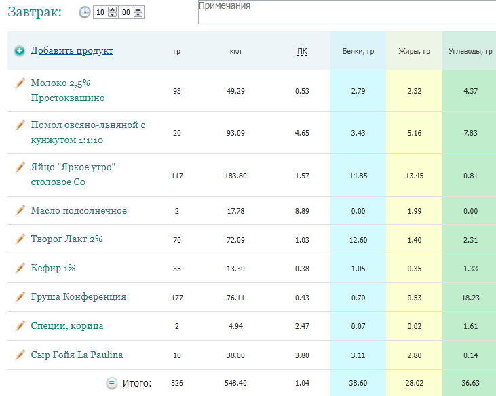496x396 pixels.
Task: Open product Кефир 1%
Action: click(53, 269)
